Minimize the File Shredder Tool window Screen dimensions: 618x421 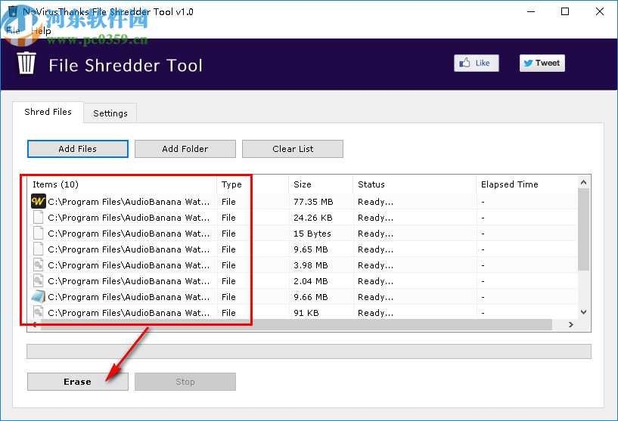click(531, 11)
